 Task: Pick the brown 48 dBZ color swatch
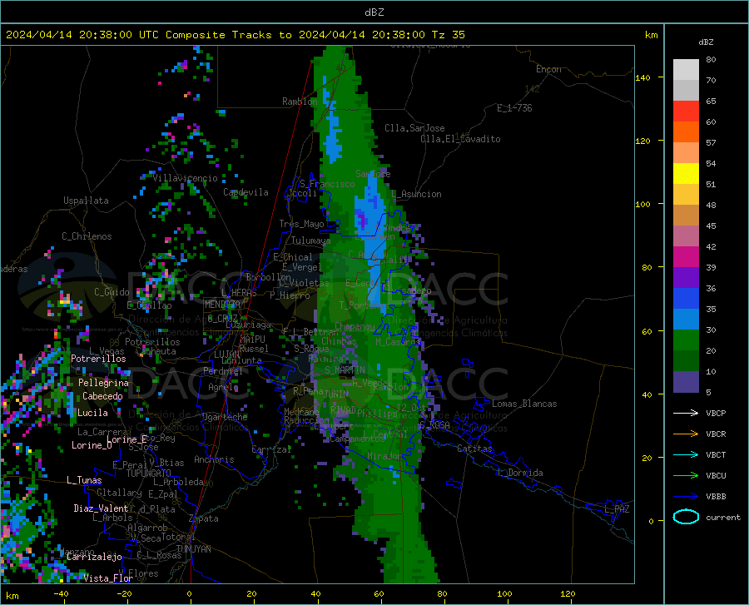[686, 216]
